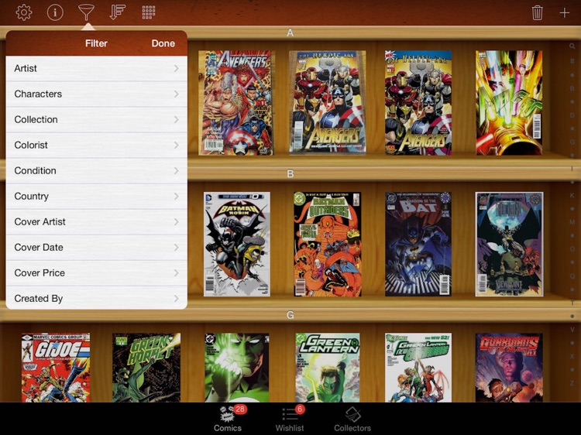This screenshot has width=581, height=435.
Task: Expand the Artist filter chevron
Action: 177,68
